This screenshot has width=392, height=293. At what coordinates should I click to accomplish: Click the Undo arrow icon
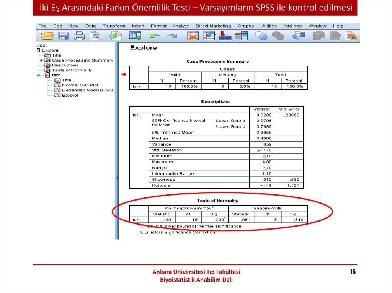pos(155,36)
